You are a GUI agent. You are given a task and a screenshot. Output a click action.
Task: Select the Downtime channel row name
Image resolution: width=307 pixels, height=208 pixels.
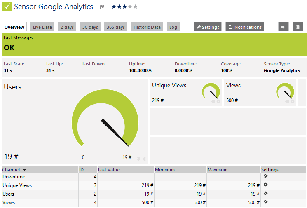[14, 177]
